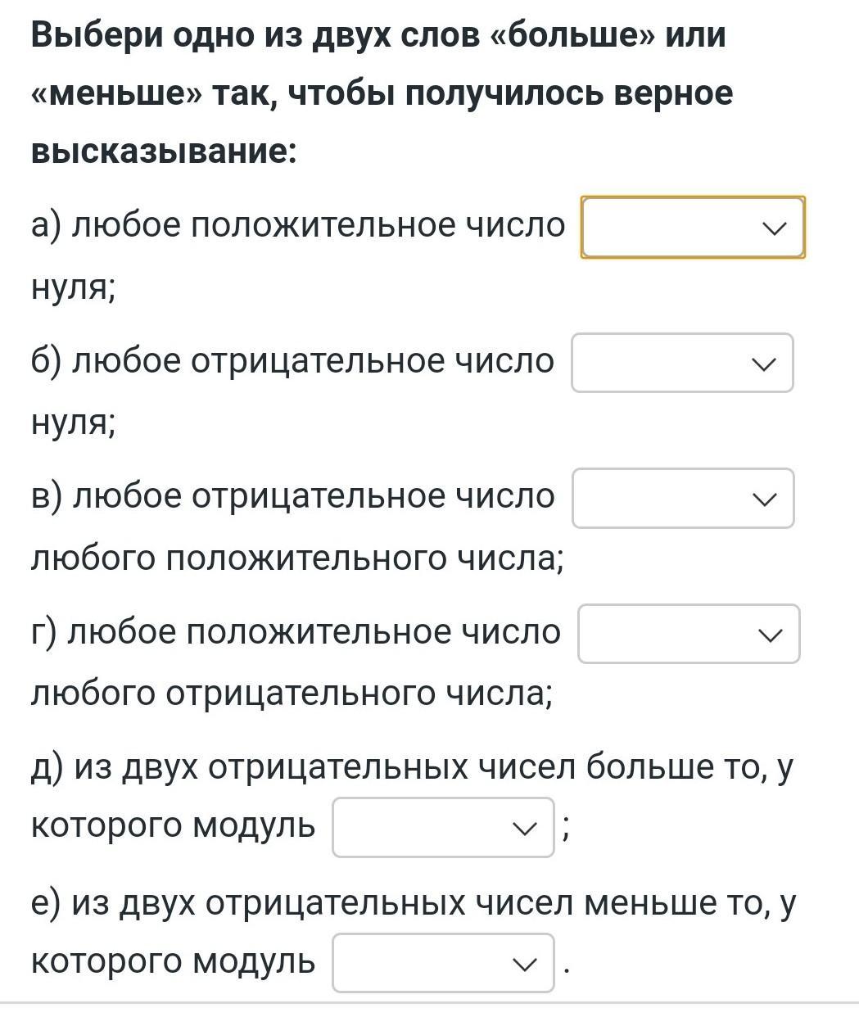859x1017 pixels.
Task: Click the chevron arrow in the г) dropdown
Action: pos(771,635)
